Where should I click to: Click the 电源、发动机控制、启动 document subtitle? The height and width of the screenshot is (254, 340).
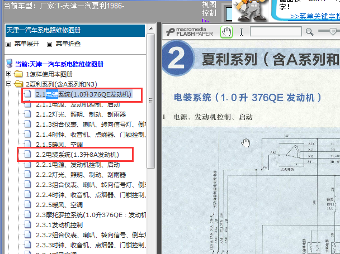coord(213,117)
